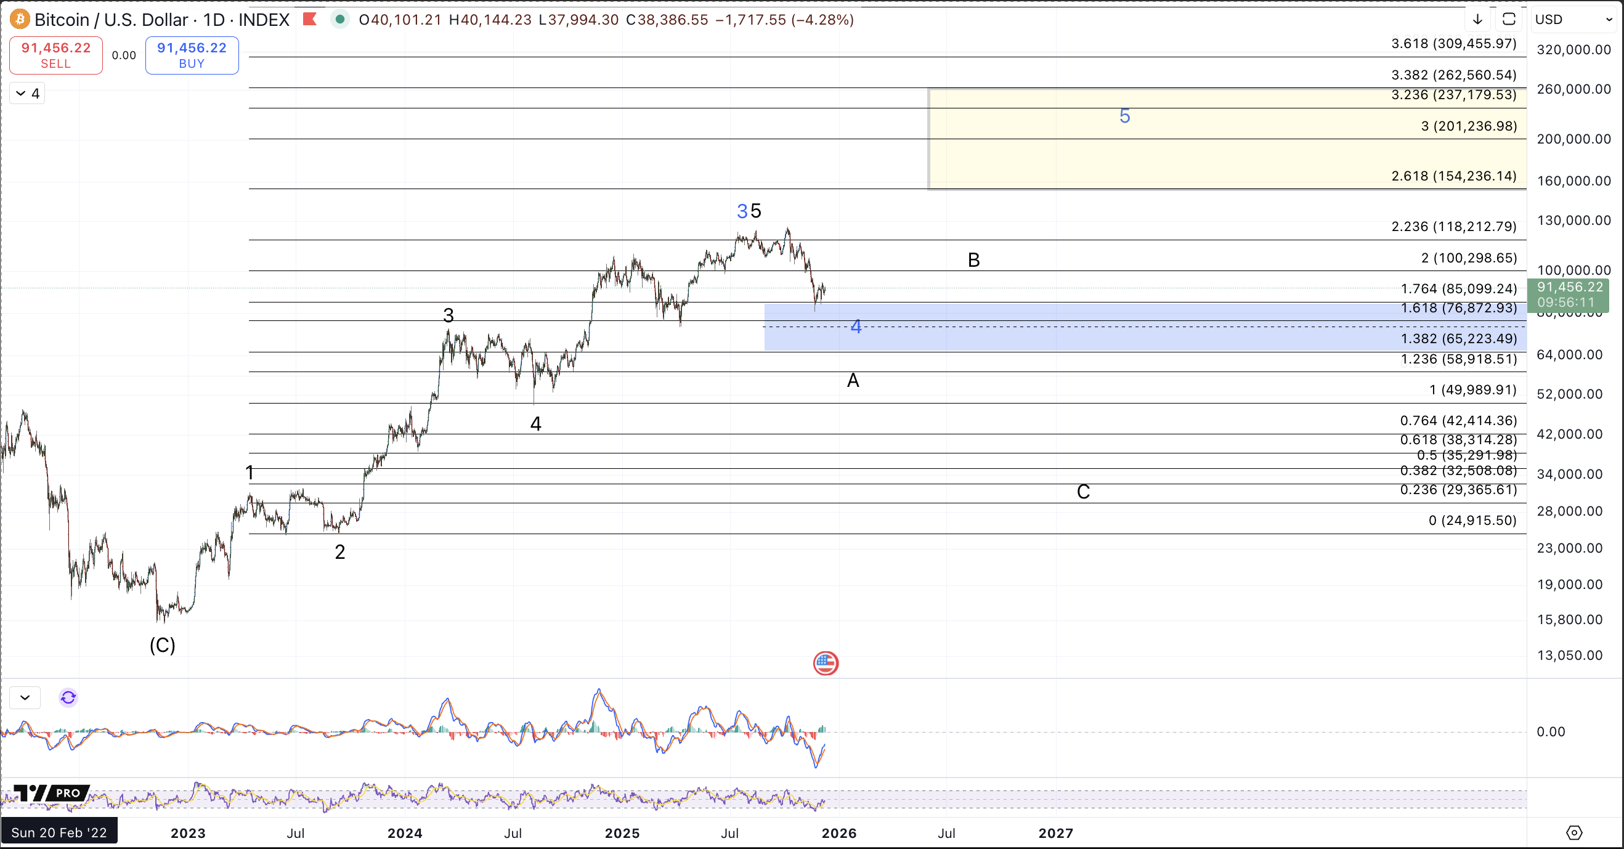This screenshot has height=849, width=1624.
Task: Click the green market status dot
Action: click(340, 20)
